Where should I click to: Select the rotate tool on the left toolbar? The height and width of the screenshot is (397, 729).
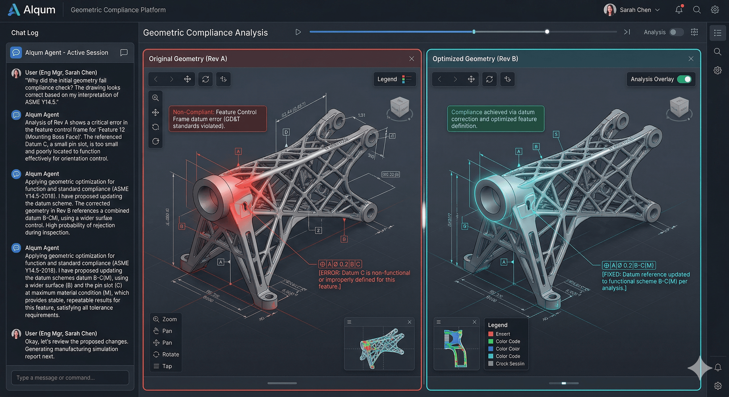[x=156, y=127]
